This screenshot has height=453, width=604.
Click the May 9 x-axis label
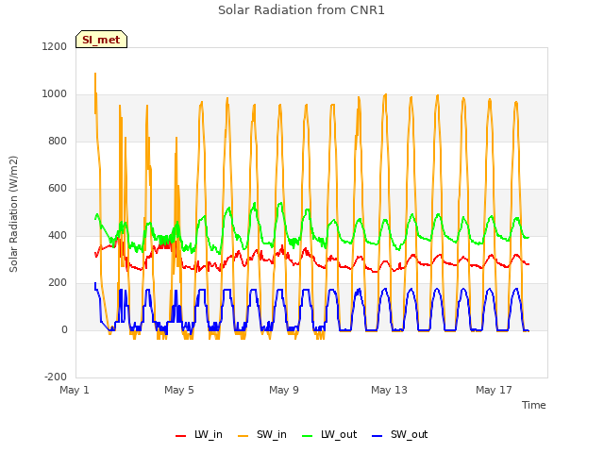click(x=284, y=390)
